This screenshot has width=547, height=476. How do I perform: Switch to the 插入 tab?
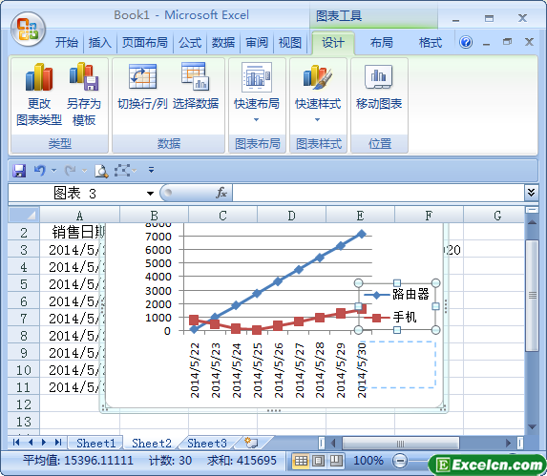(100, 43)
